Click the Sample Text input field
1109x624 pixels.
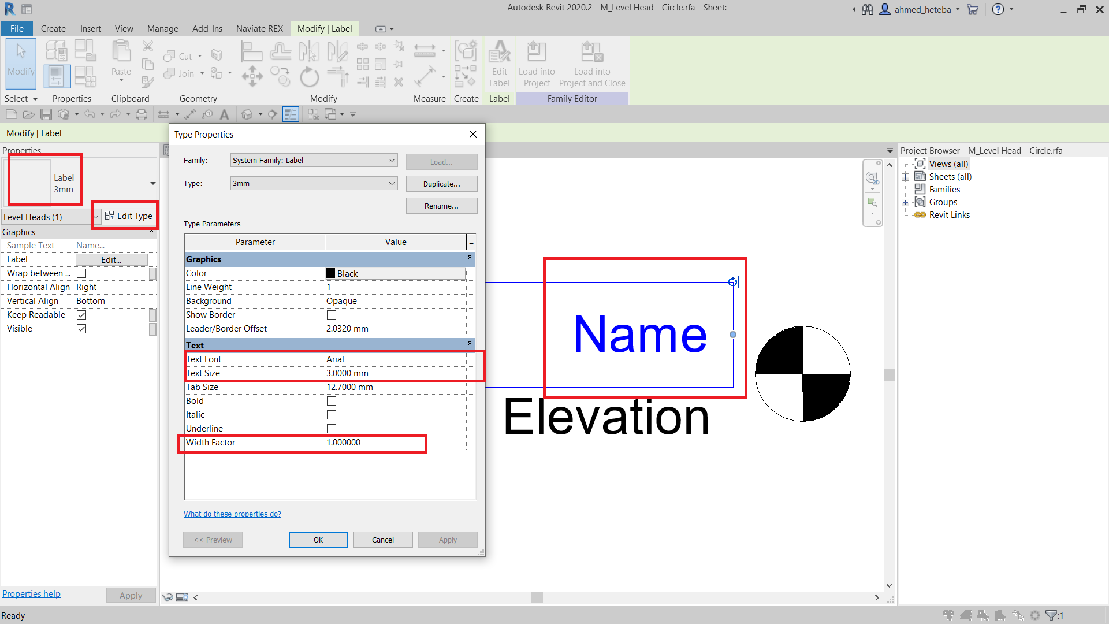[111, 245]
